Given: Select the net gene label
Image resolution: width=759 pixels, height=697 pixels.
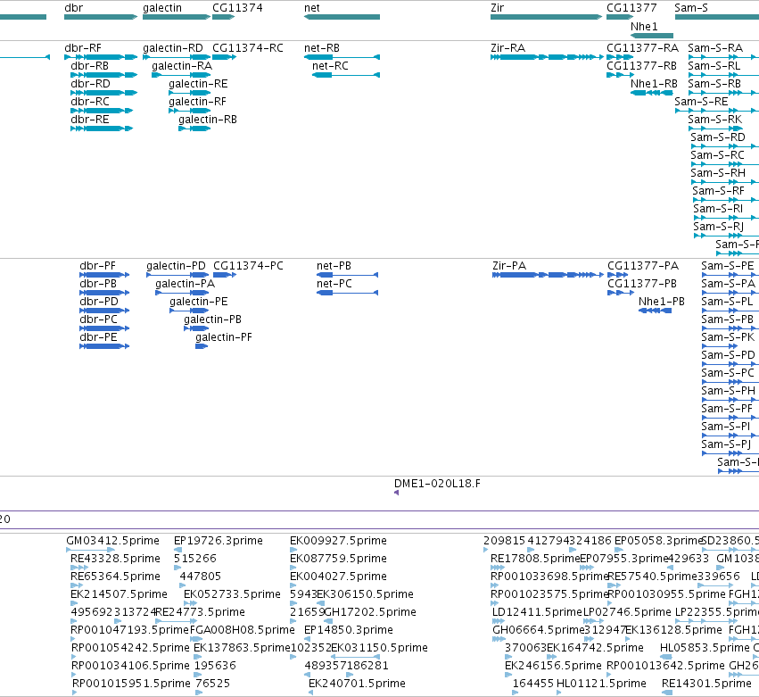Looking at the screenshot, I should (312, 8).
